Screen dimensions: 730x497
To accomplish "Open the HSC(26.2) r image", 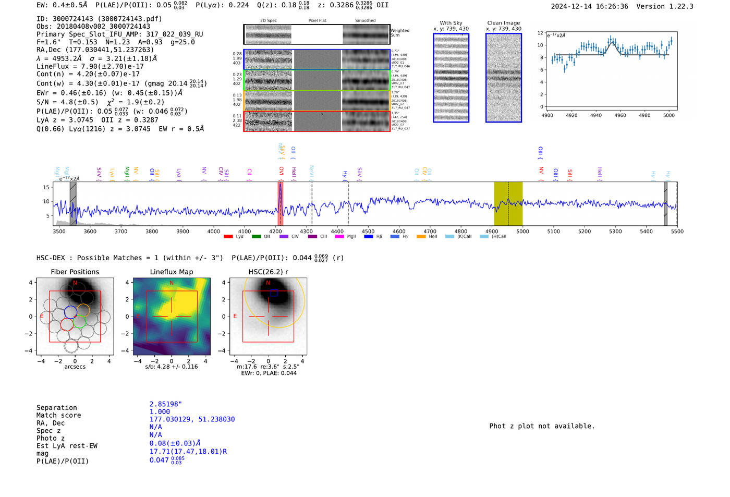I will (269, 317).
